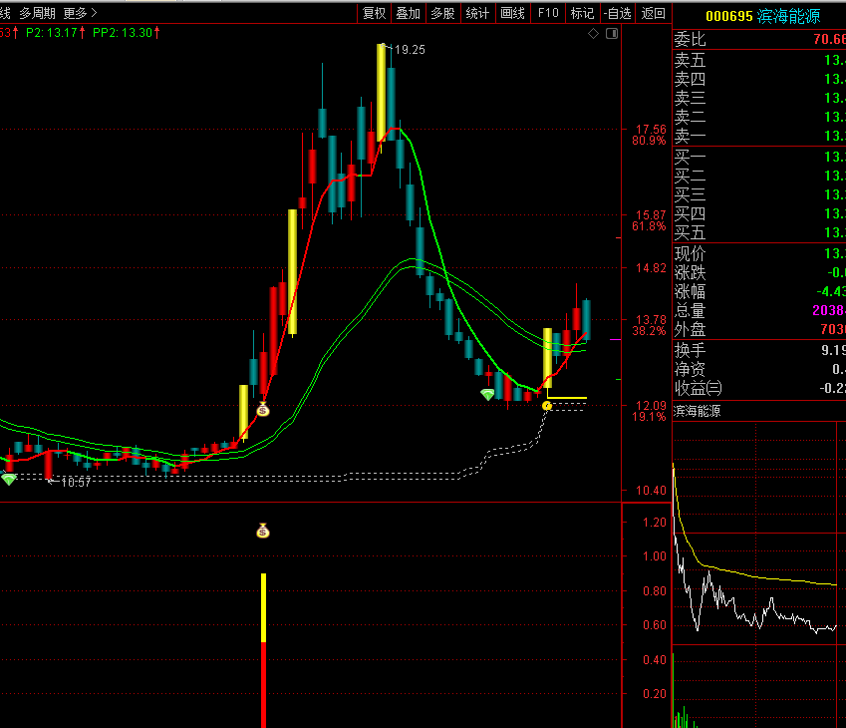846x728 pixels.
Task: Open the 统计 statistics tool
Action: tap(477, 13)
